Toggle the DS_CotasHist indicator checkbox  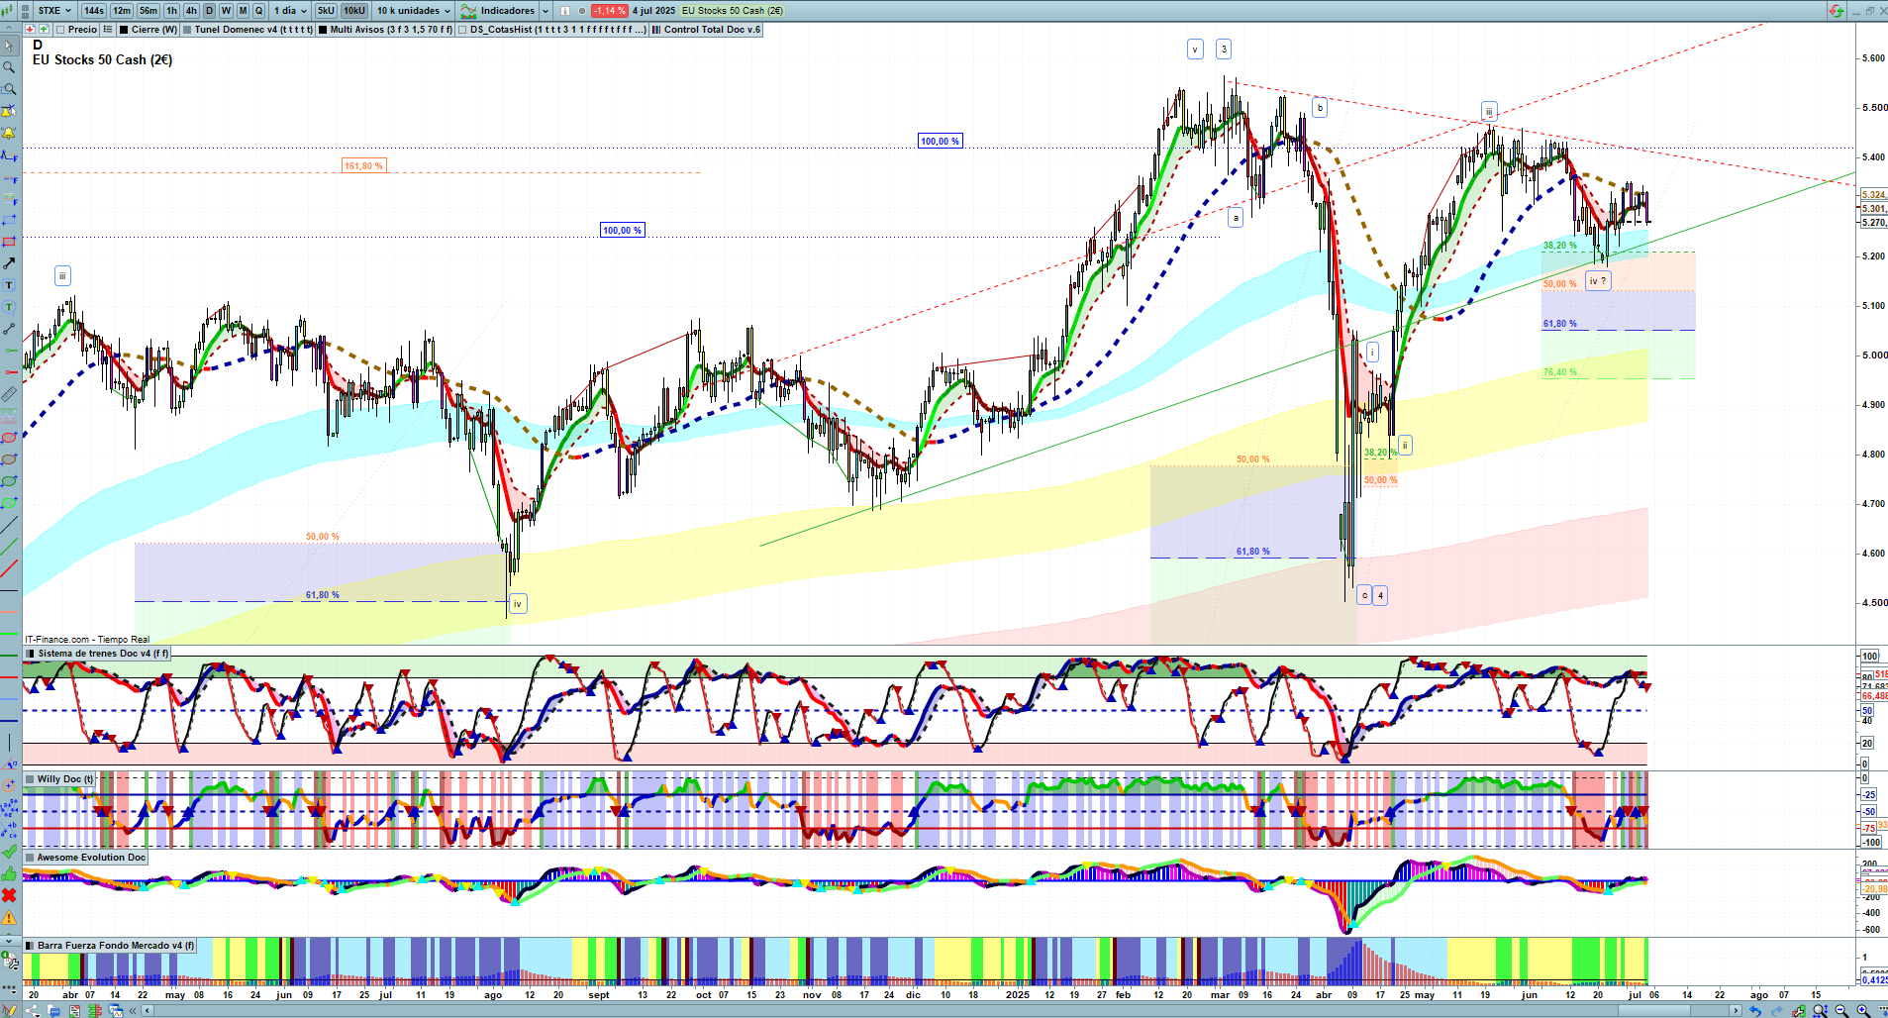tap(463, 30)
